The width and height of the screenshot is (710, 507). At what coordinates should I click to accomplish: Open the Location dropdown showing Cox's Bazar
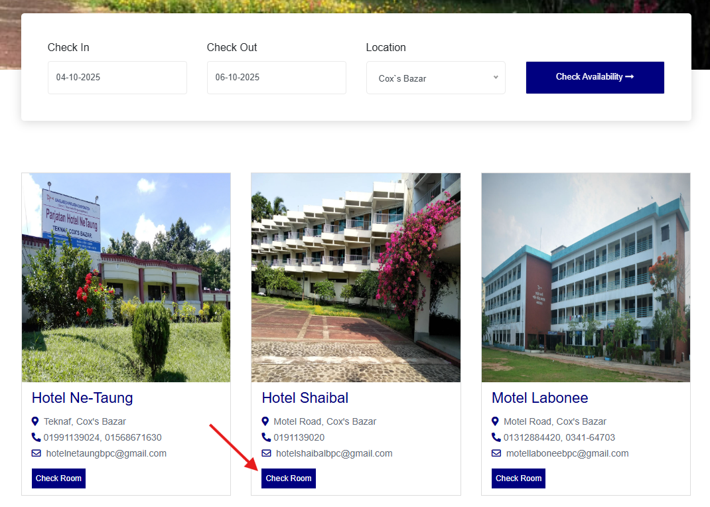tap(435, 78)
